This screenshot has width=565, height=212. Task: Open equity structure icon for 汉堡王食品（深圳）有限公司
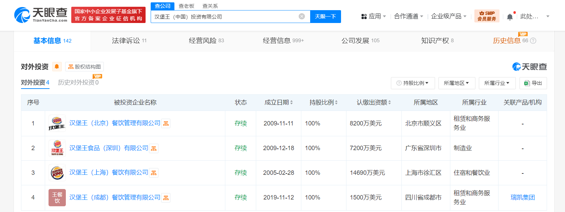tap(154, 148)
